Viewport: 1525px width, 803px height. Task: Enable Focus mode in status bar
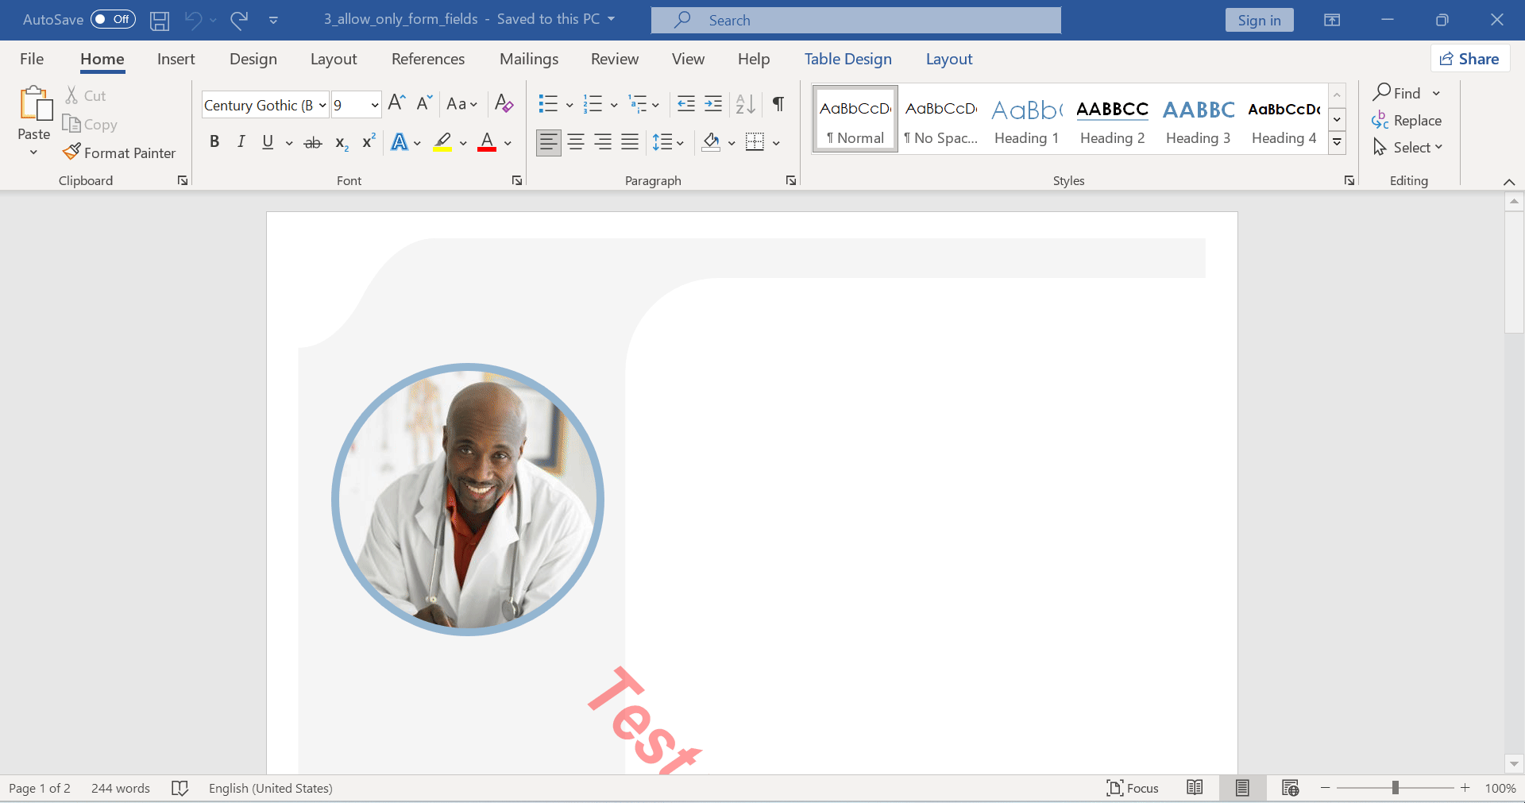(1133, 788)
